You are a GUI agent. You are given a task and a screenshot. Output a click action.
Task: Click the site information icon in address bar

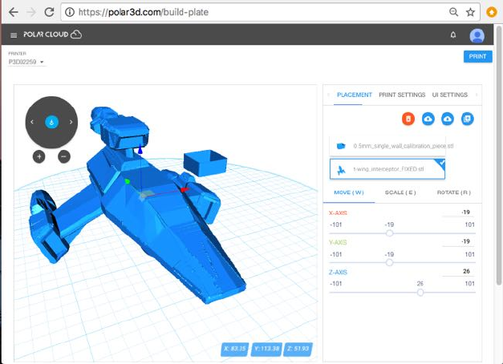click(x=69, y=12)
